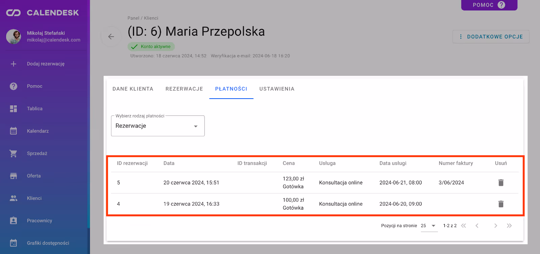
Task: Open the Ustawienia tab
Action: point(277,89)
